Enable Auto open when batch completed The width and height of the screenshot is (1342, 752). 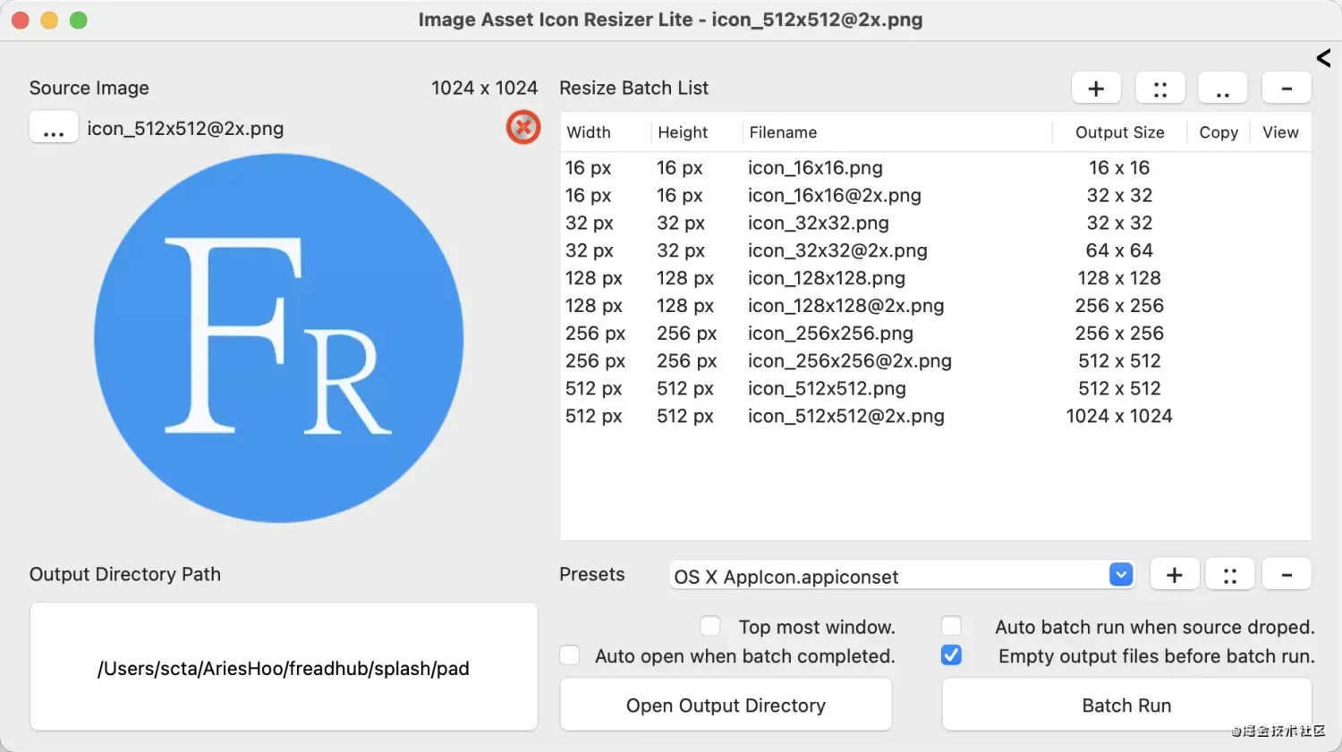point(570,655)
